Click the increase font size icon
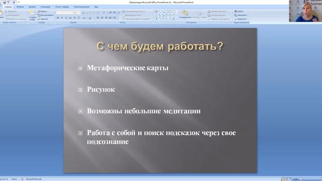The width and height of the screenshot is (322, 181). point(83,13)
